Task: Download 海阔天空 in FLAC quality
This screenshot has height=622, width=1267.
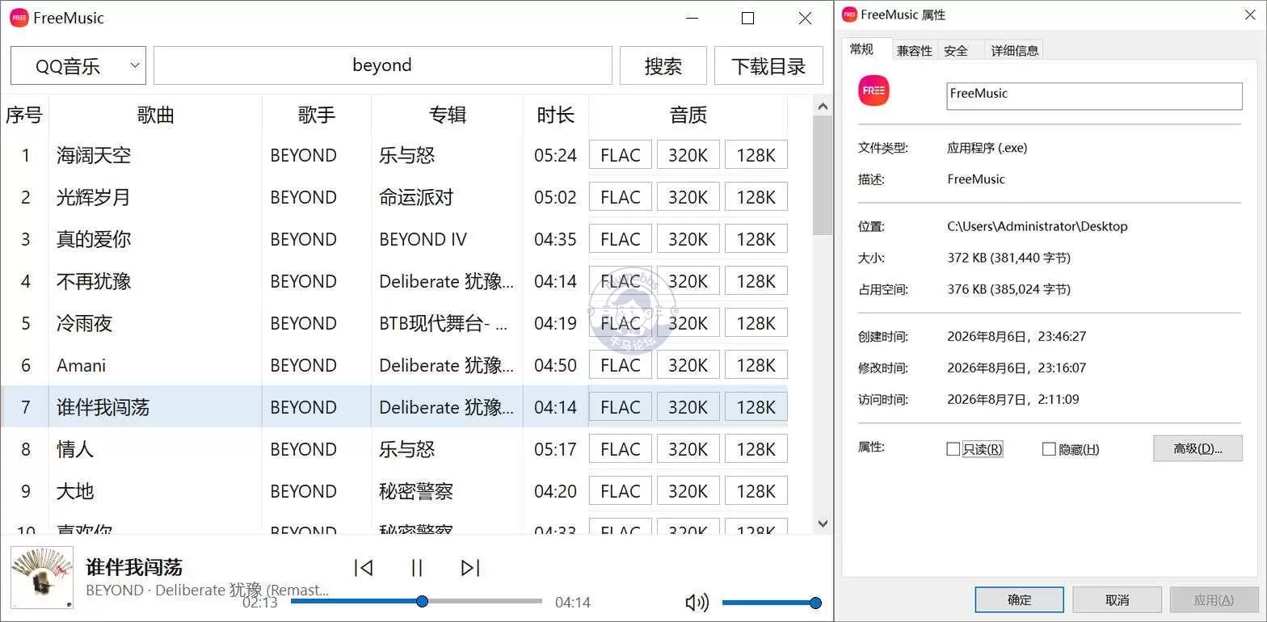Action: tap(621, 155)
